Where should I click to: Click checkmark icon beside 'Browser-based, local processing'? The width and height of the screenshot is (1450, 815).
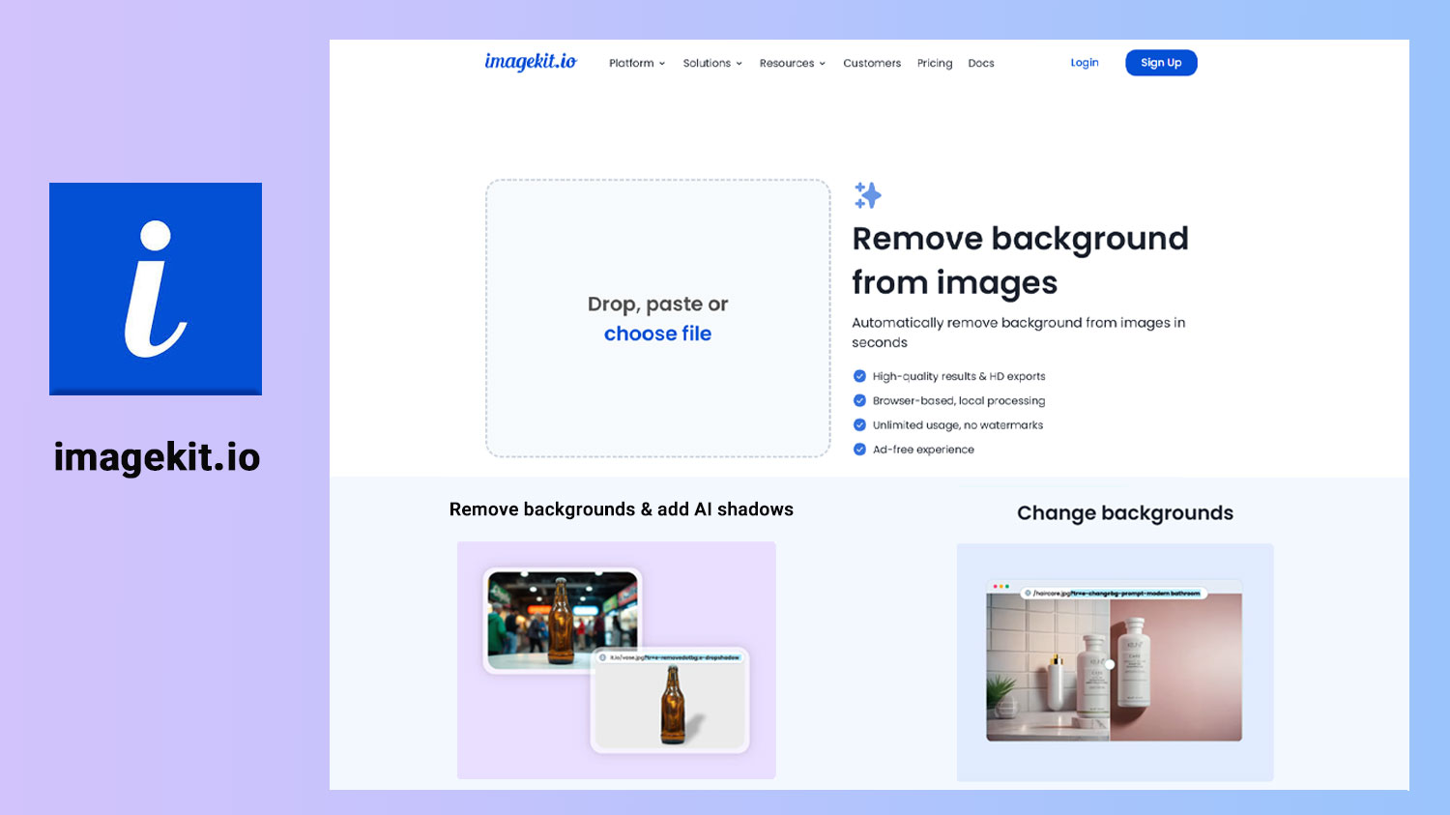(859, 400)
